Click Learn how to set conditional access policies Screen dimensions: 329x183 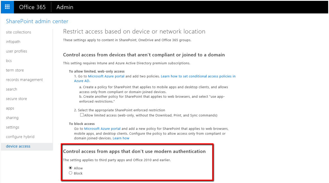pos(155,79)
